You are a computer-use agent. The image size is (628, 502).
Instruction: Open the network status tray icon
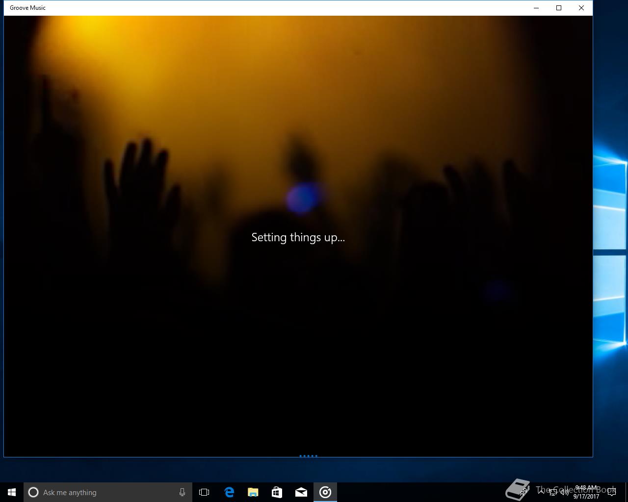(x=553, y=492)
